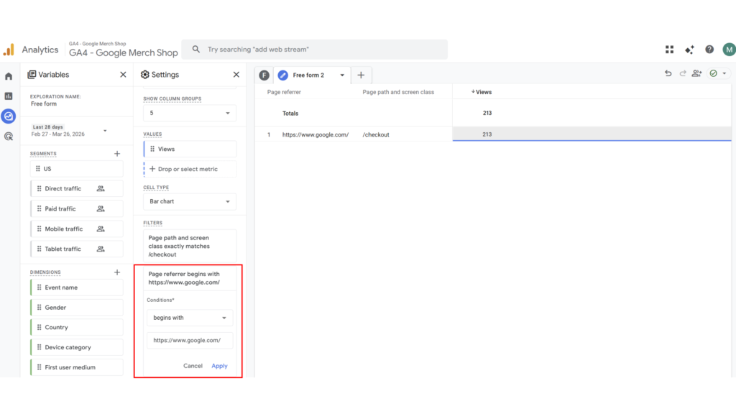Add a new exploration tab

(x=361, y=75)
